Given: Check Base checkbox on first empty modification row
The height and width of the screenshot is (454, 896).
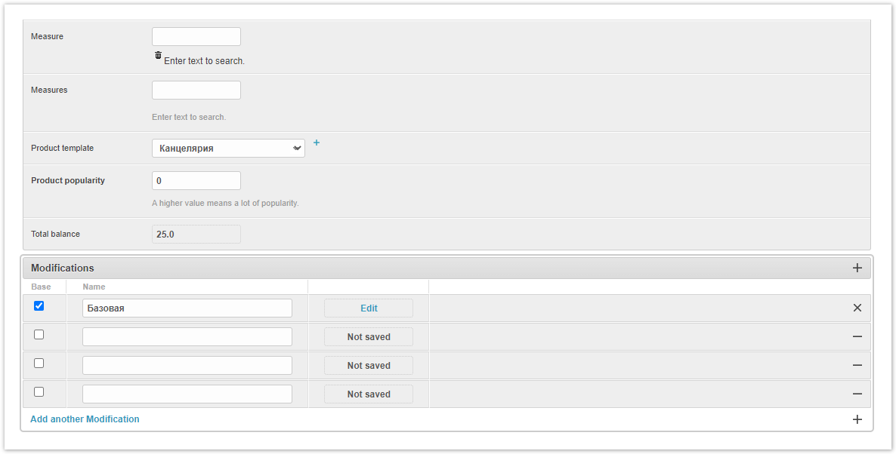Looking at the screenshot, I should click(x=39, y=335).
